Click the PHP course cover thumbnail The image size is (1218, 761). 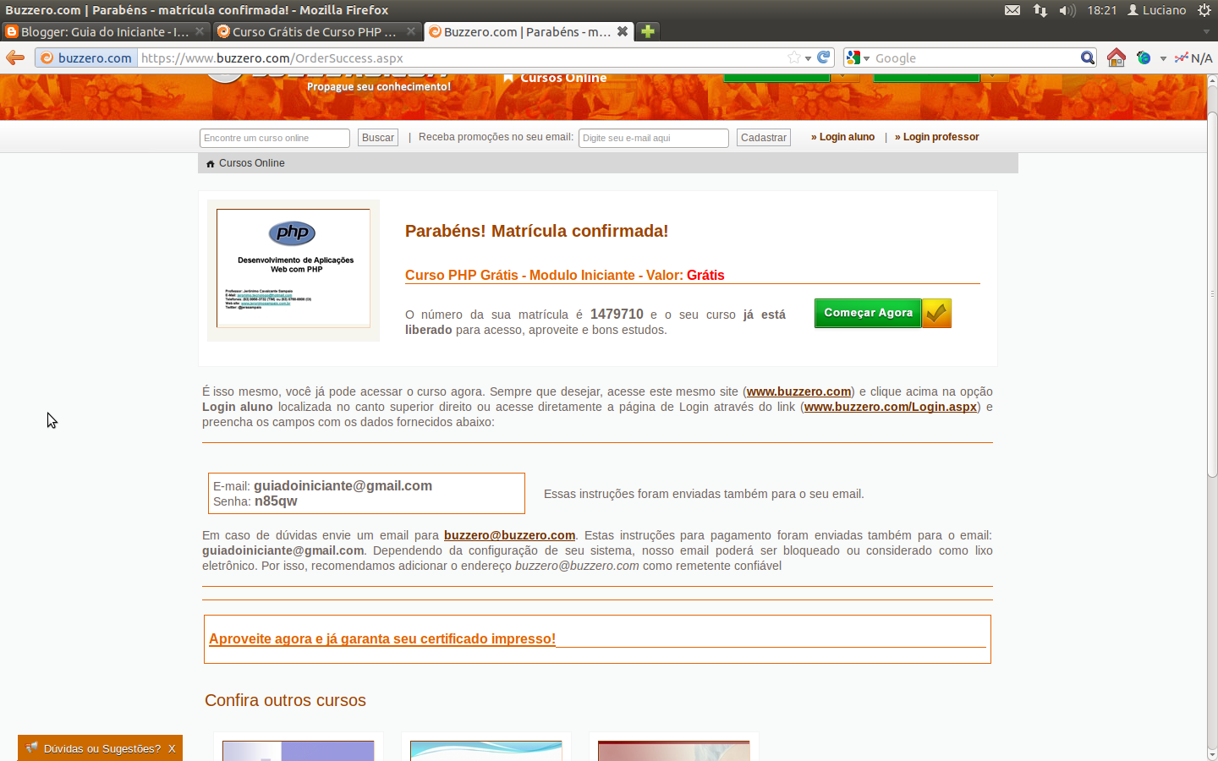[x=294, y=268]
